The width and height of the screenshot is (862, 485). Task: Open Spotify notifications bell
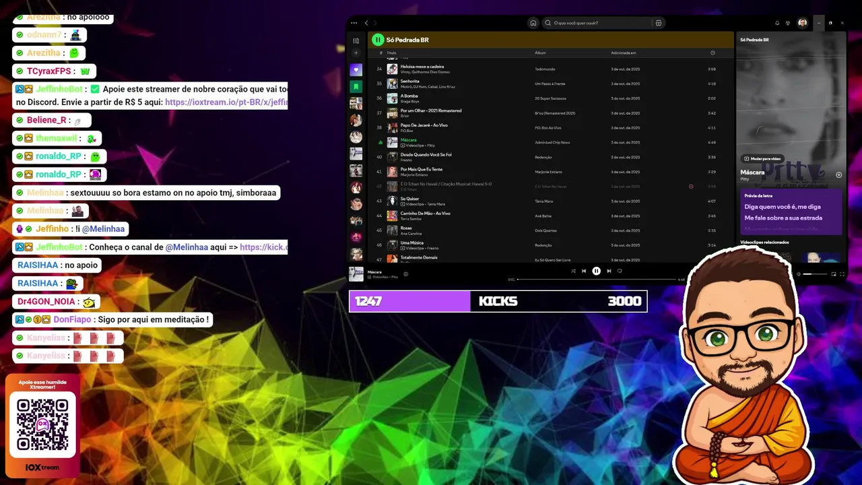click(x=777, y=23)
